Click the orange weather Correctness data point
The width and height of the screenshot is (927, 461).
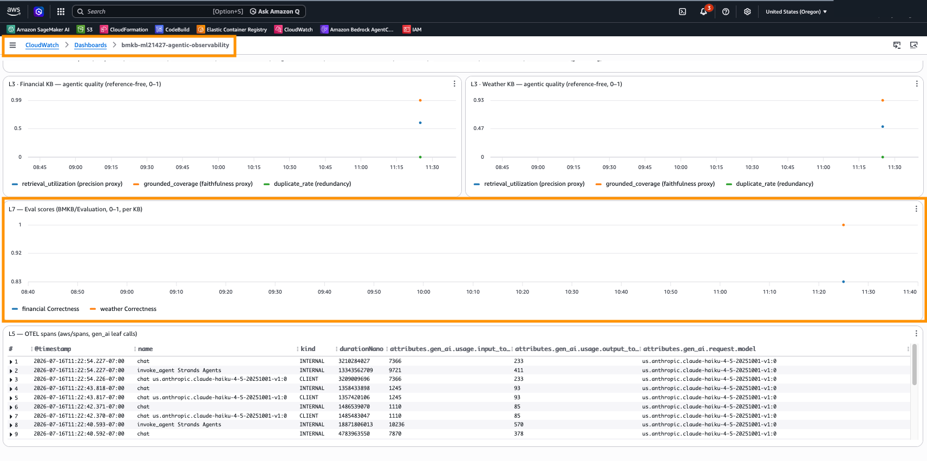[x=844, y=225]
